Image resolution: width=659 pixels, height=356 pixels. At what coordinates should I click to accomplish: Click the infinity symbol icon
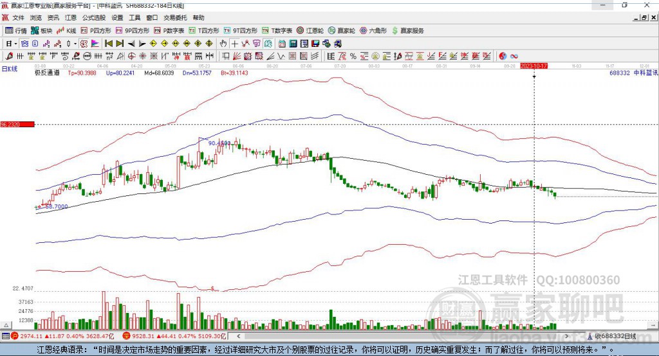514,56
